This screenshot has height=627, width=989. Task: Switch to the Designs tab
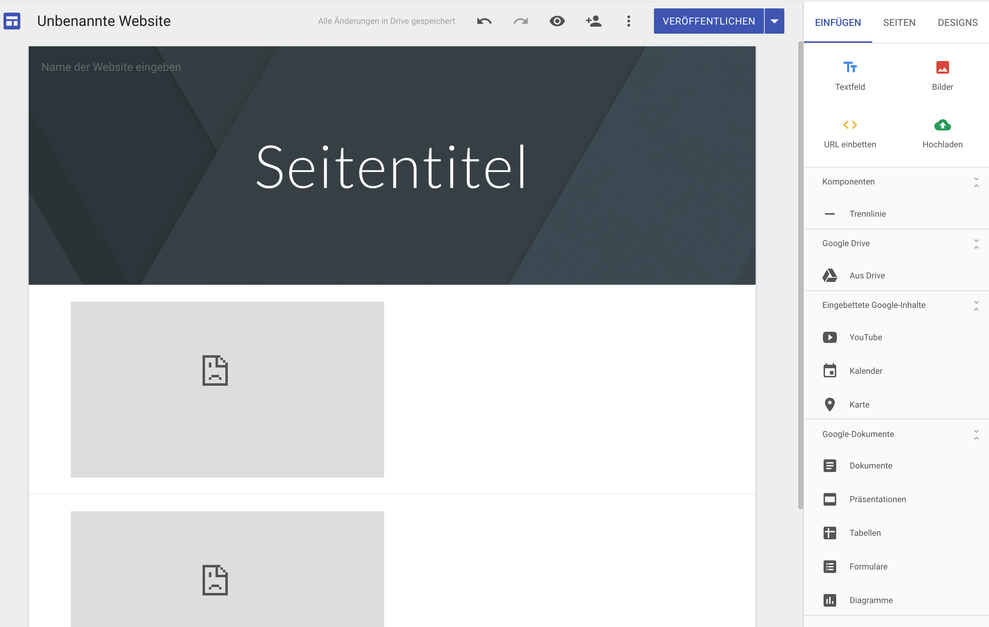point(957,22)
